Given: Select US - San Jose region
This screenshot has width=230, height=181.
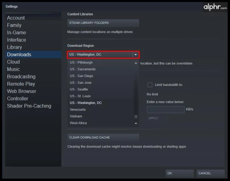Looking at the screenshot, I should point(101,82).
